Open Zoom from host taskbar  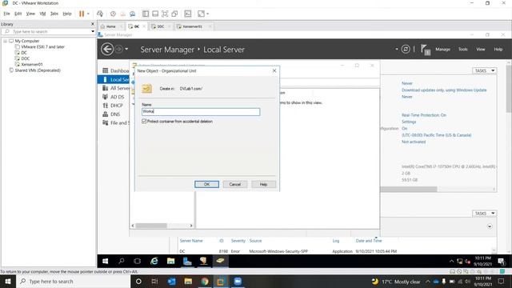238,281
